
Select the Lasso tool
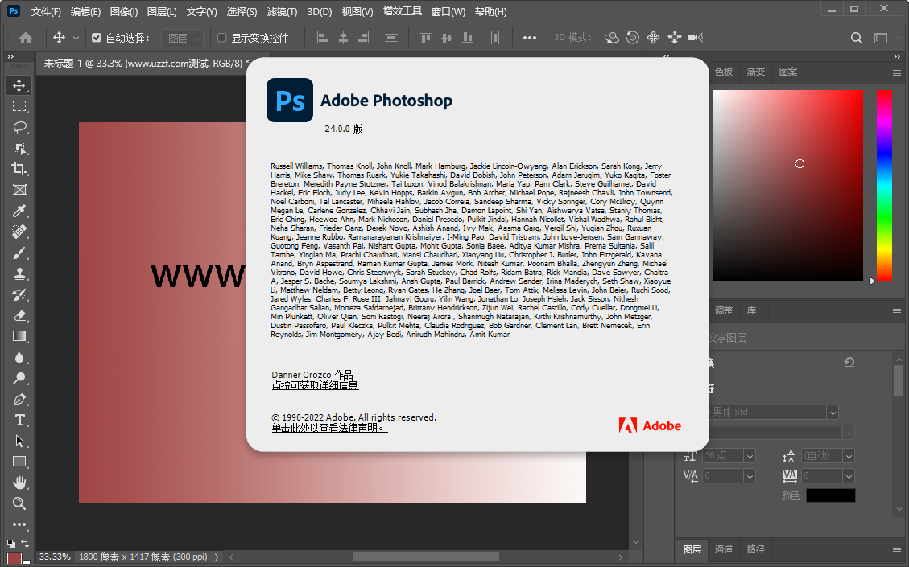[19, 127]
